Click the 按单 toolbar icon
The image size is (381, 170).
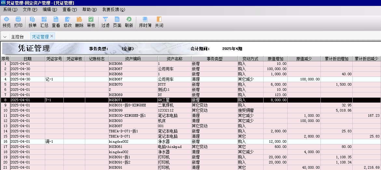click(32, 22)
